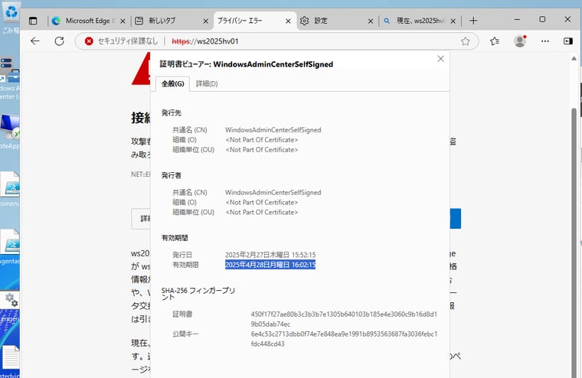Select the 詳細(D) certificate tab
The width and height of the screenshot is (582, 378).
tap(207, 84)
